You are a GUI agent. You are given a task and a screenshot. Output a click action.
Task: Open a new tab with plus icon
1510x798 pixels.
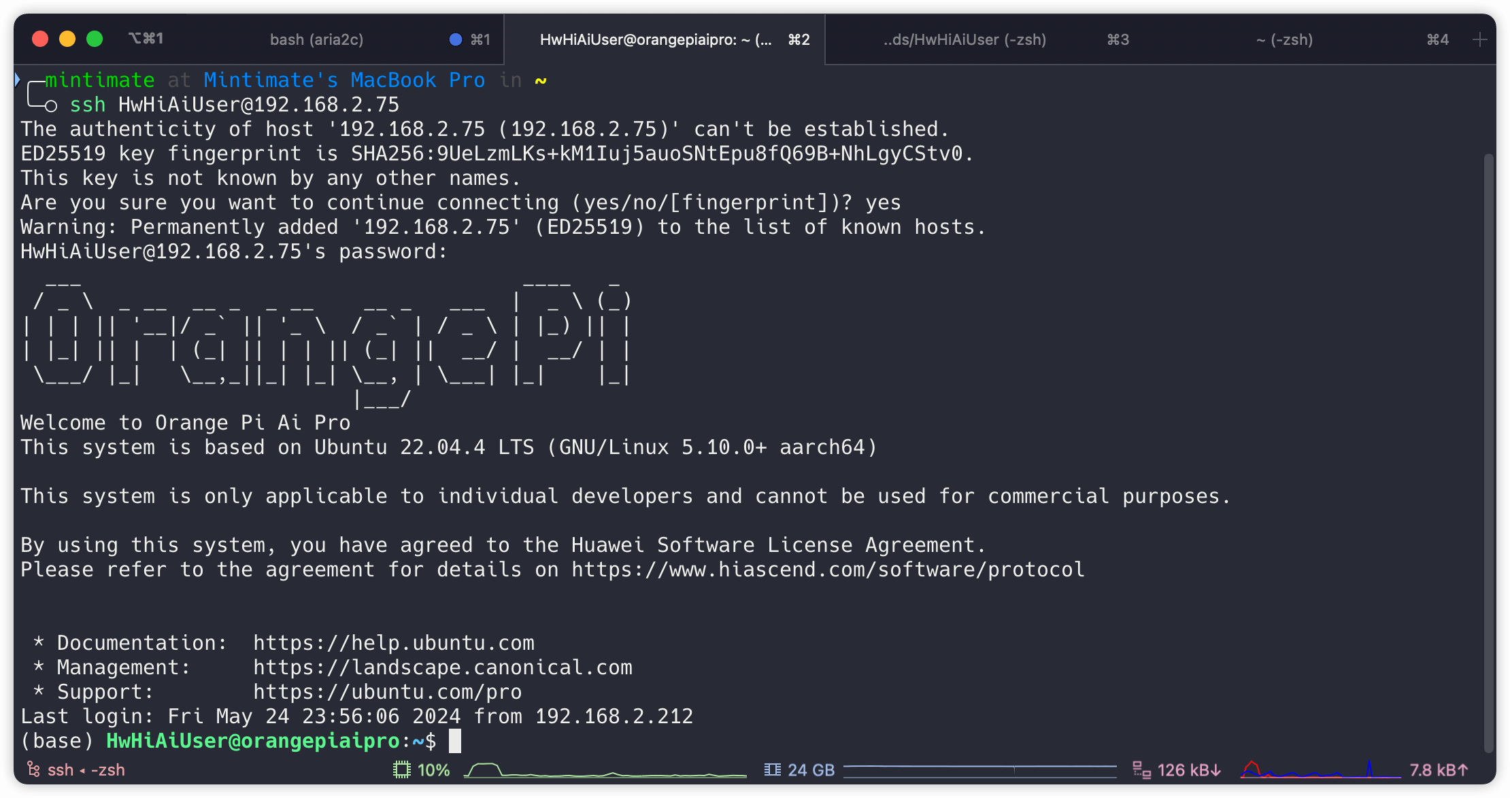(1479, 39)
